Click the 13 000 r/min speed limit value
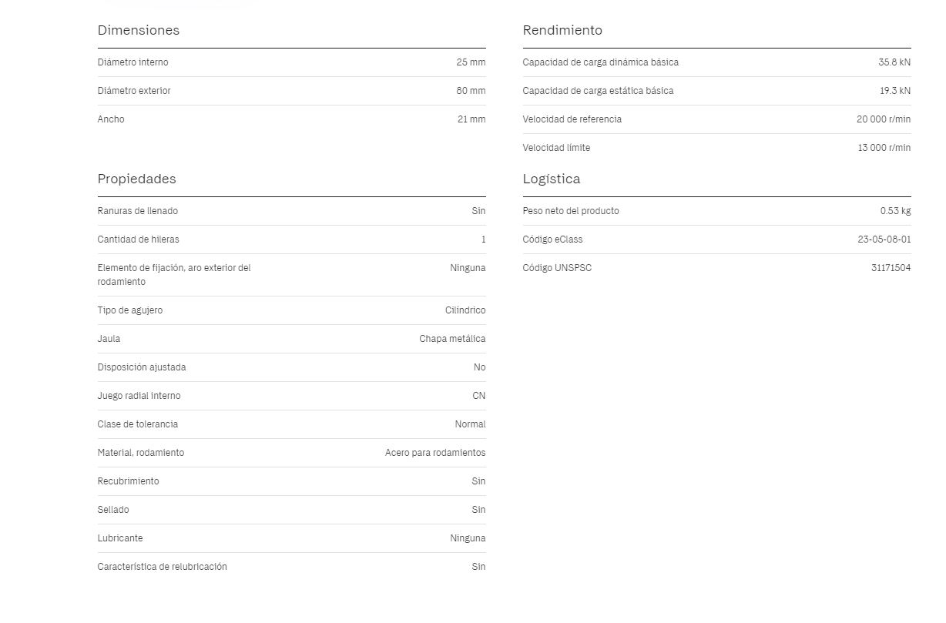The image size is (946, 623). [884, 148]
